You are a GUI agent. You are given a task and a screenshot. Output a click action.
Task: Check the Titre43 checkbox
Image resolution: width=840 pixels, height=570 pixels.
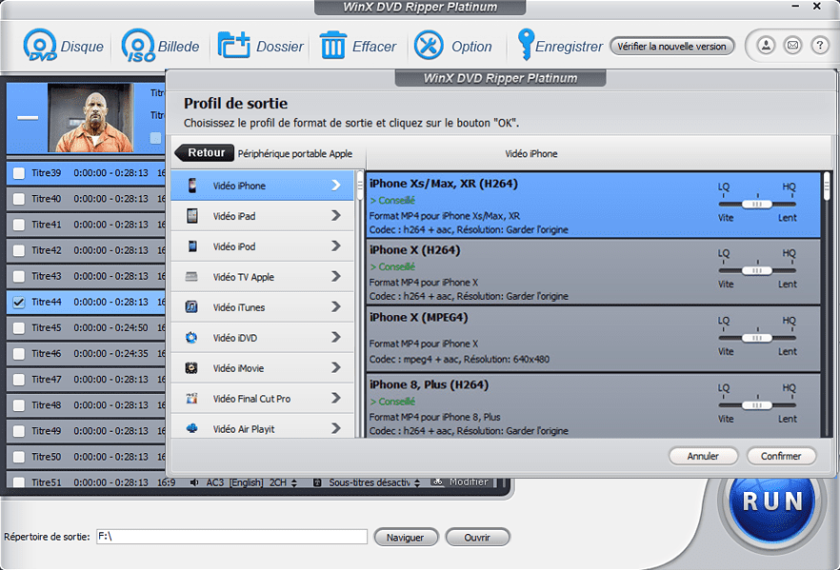coord(19,276)
